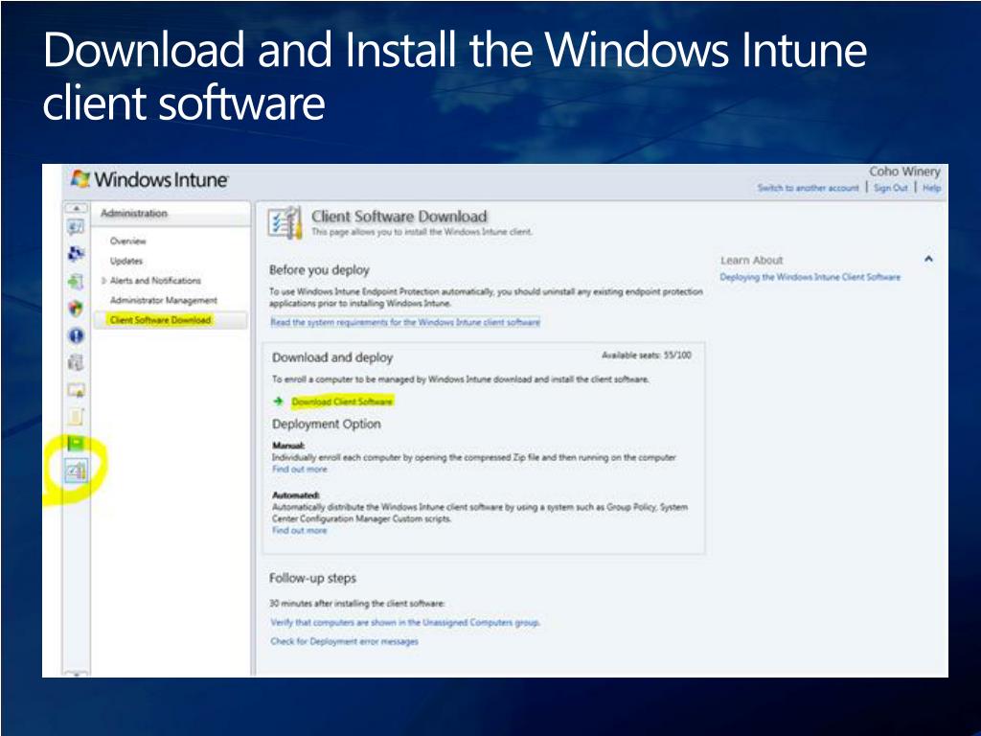The width and height of the screenshot is (981, 736).
Task: Click Switch to another account link
Action: tap(808, 188)
